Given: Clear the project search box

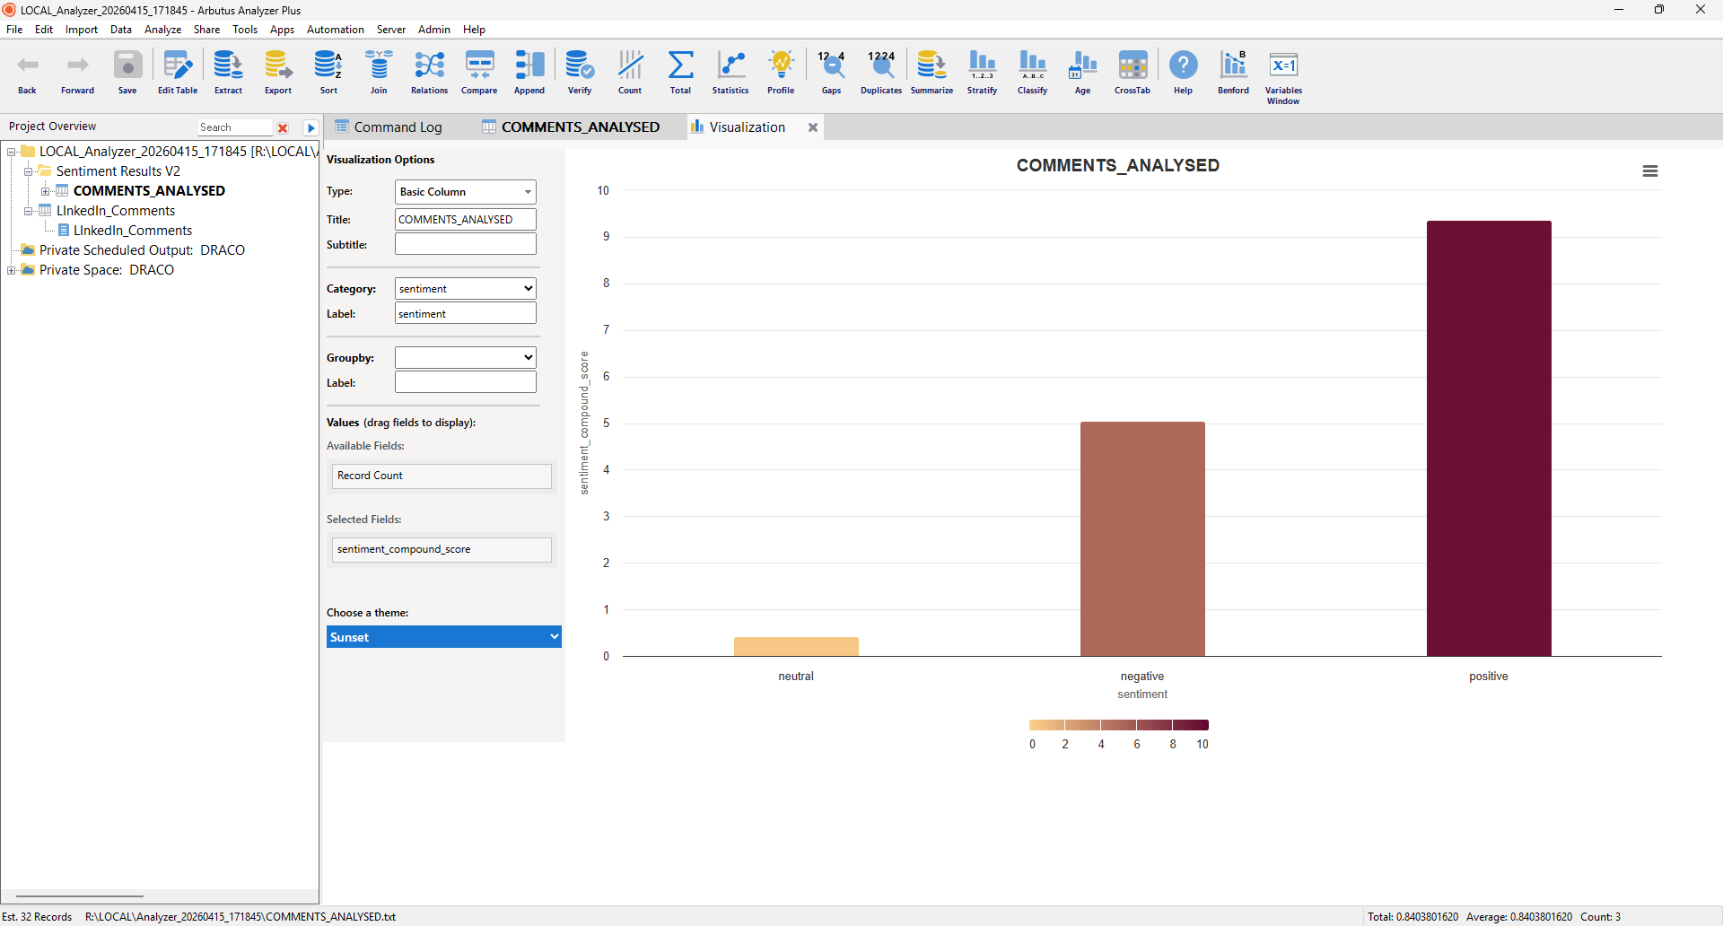Looking at the screenshot, I should [x=284, y=127].
